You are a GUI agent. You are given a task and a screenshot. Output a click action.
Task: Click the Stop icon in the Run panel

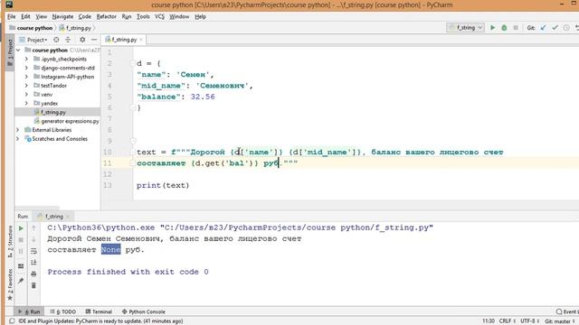[x=21, y=240]
